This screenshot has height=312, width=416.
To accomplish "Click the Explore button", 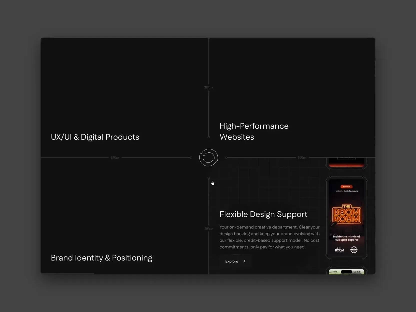I will click(x=235, y=261).
